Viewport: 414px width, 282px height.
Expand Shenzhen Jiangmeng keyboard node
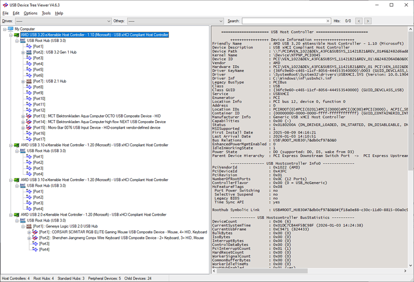29,238
